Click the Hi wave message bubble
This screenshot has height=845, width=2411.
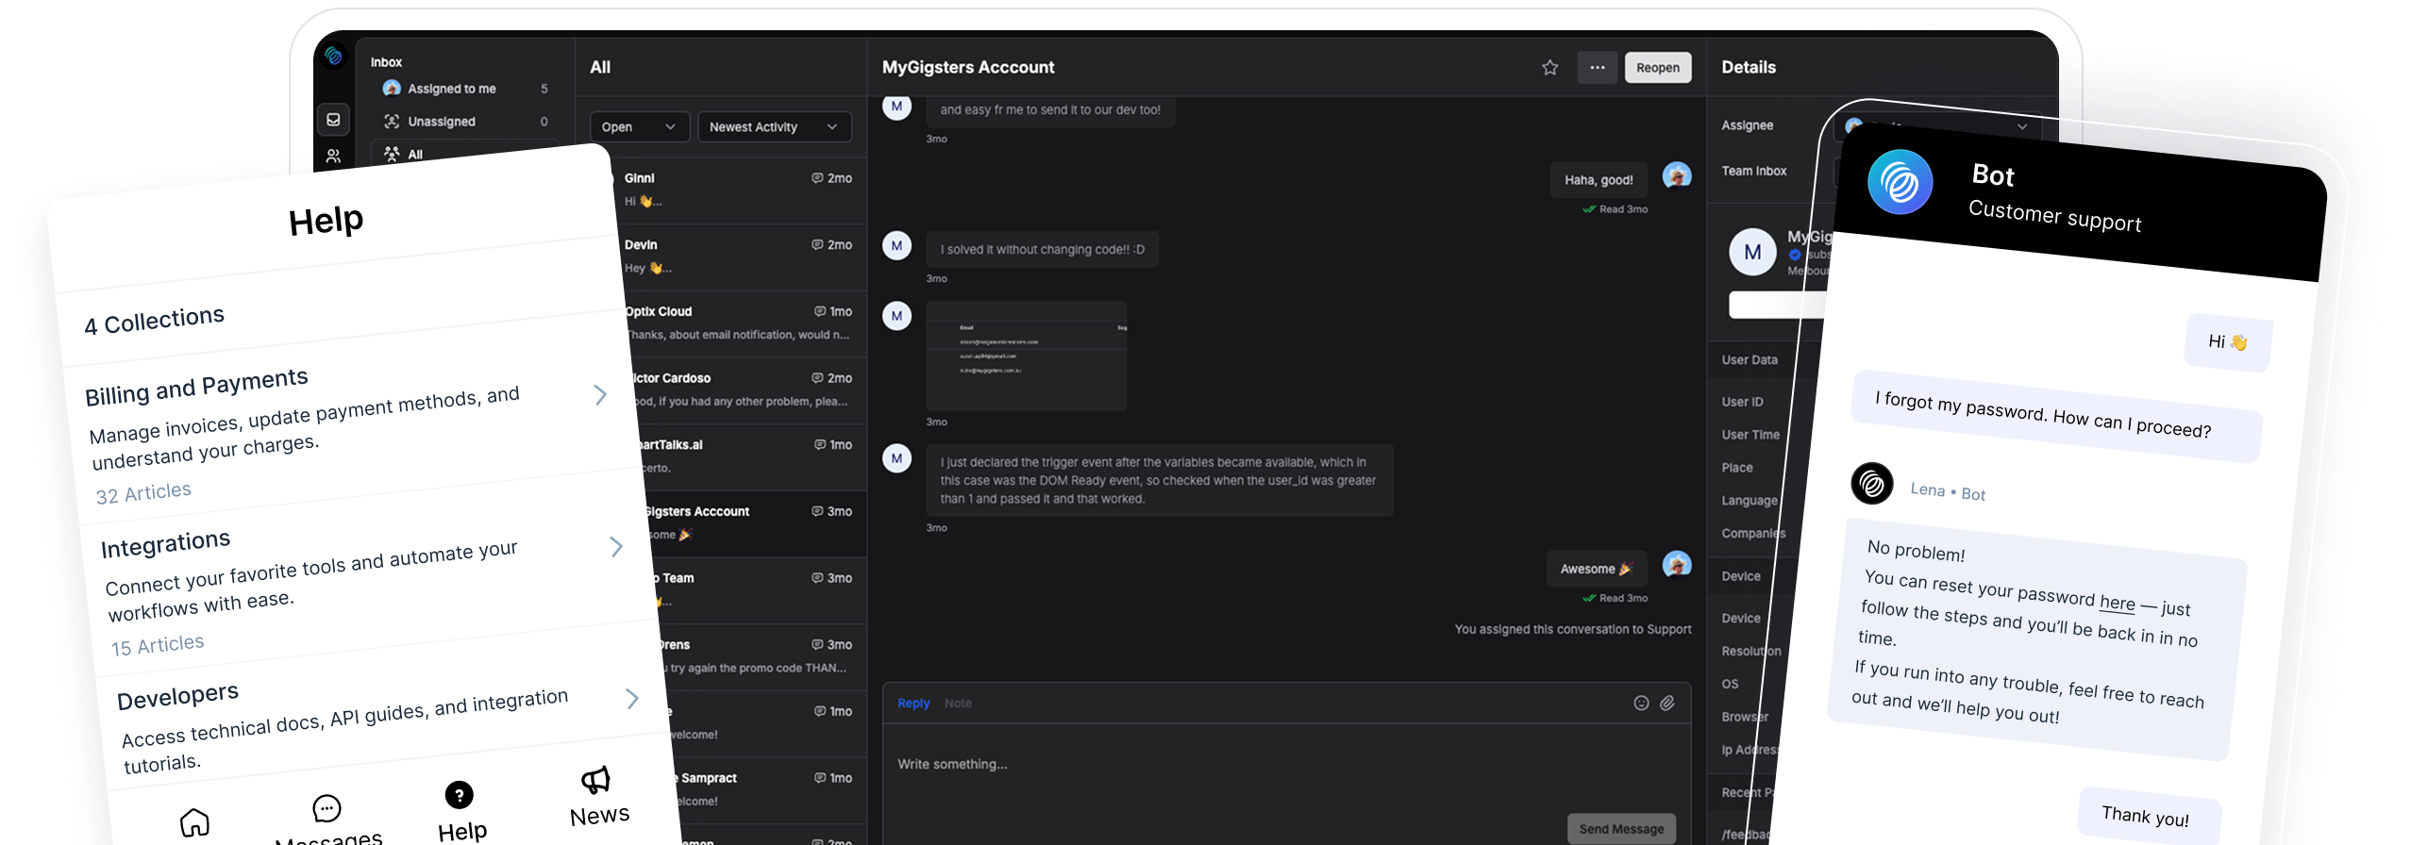coord(2228,341)
